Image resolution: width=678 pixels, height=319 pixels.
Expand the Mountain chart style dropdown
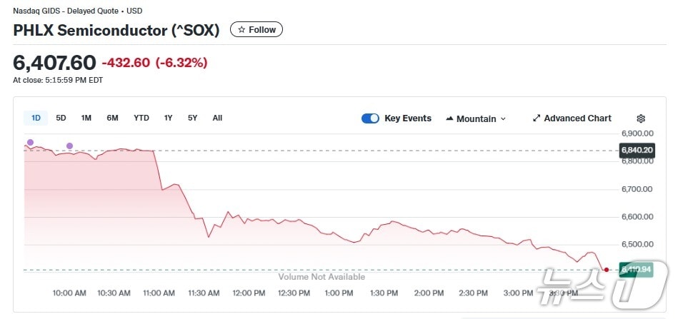(503, 118)
